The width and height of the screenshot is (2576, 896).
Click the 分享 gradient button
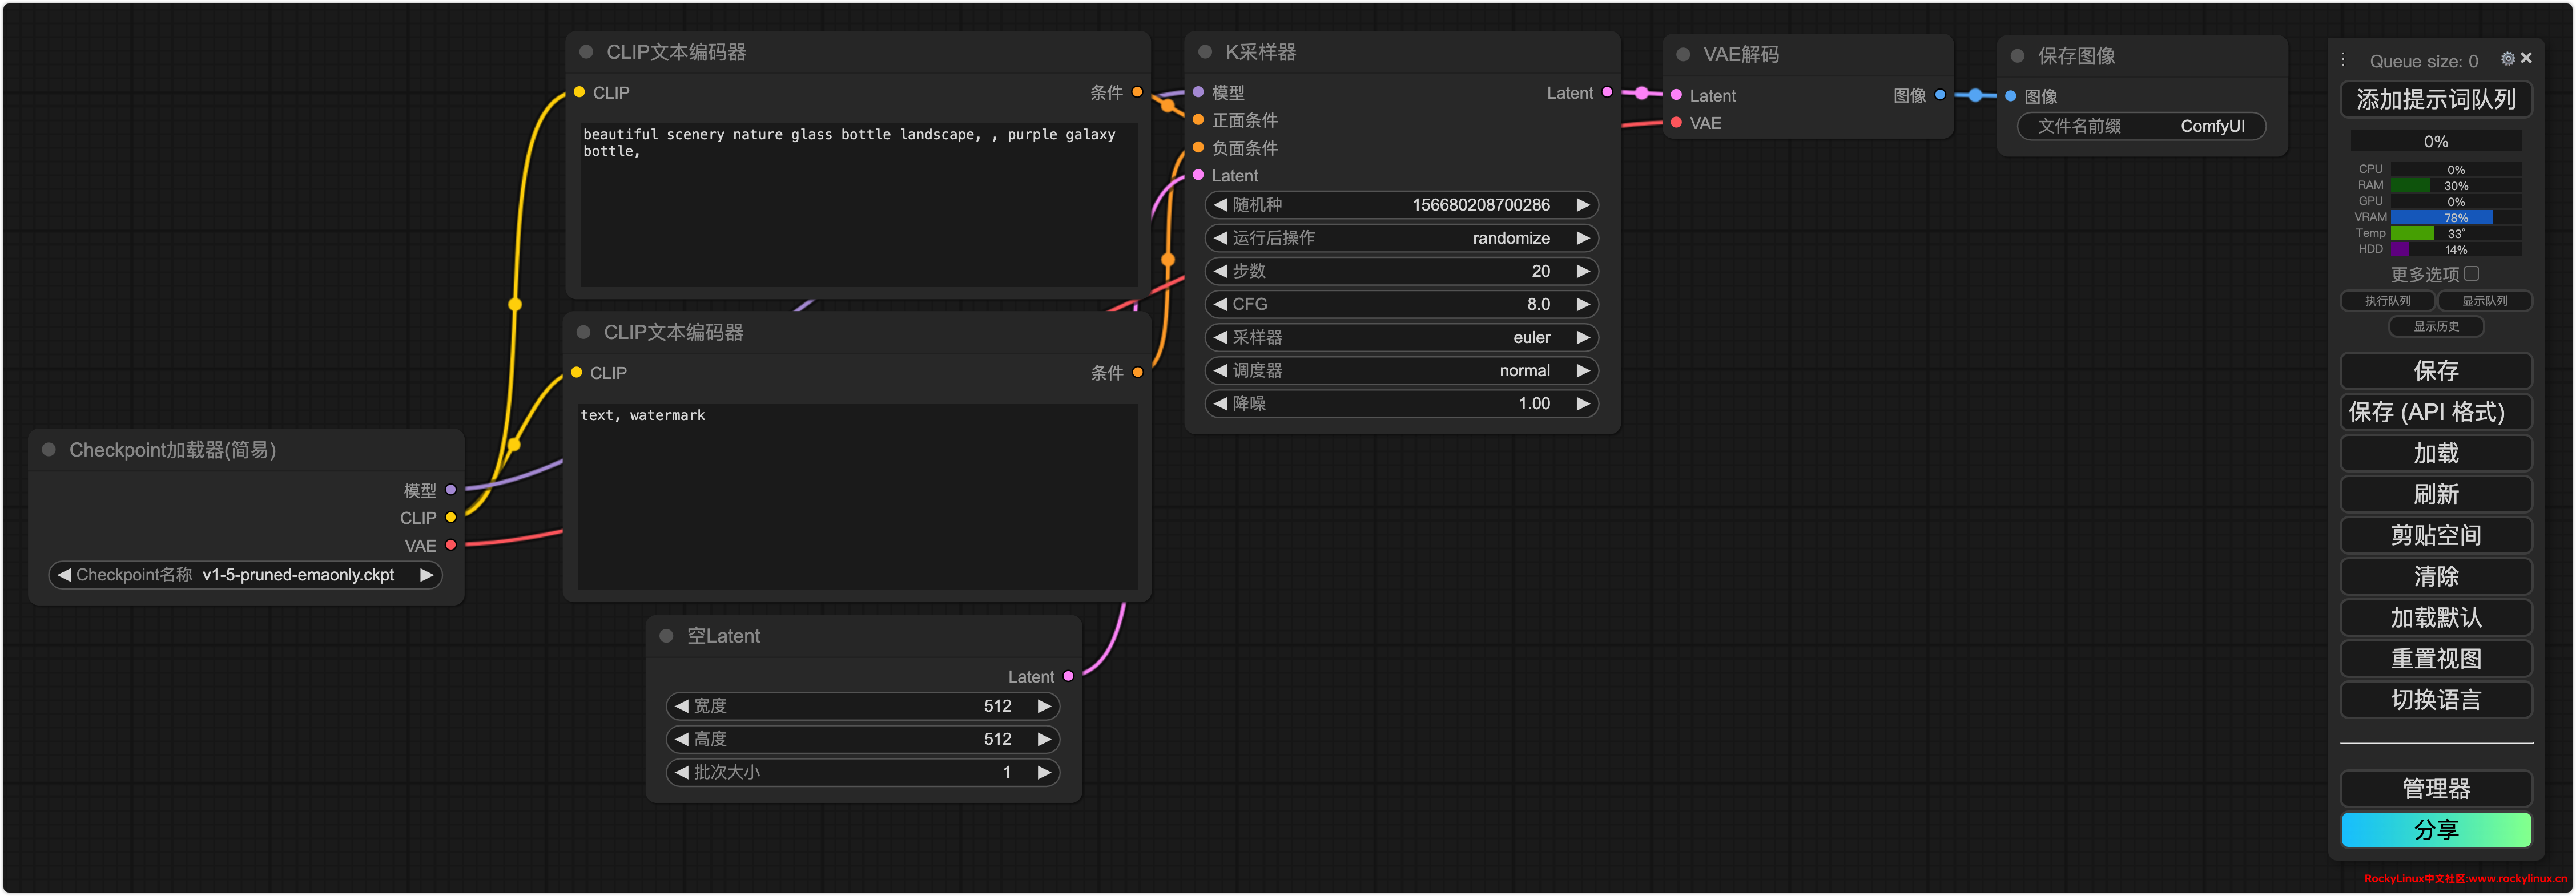[2435, 830]
